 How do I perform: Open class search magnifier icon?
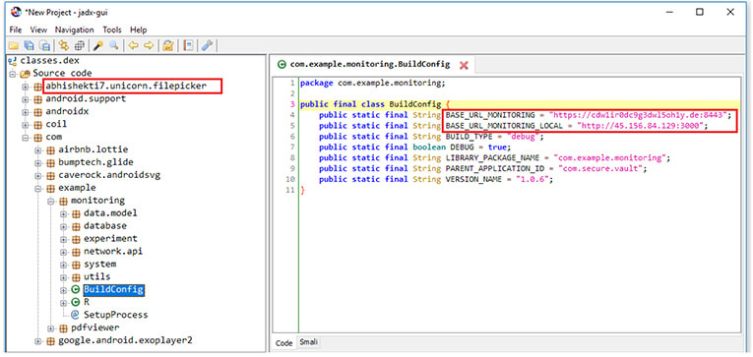coord(114,45)
